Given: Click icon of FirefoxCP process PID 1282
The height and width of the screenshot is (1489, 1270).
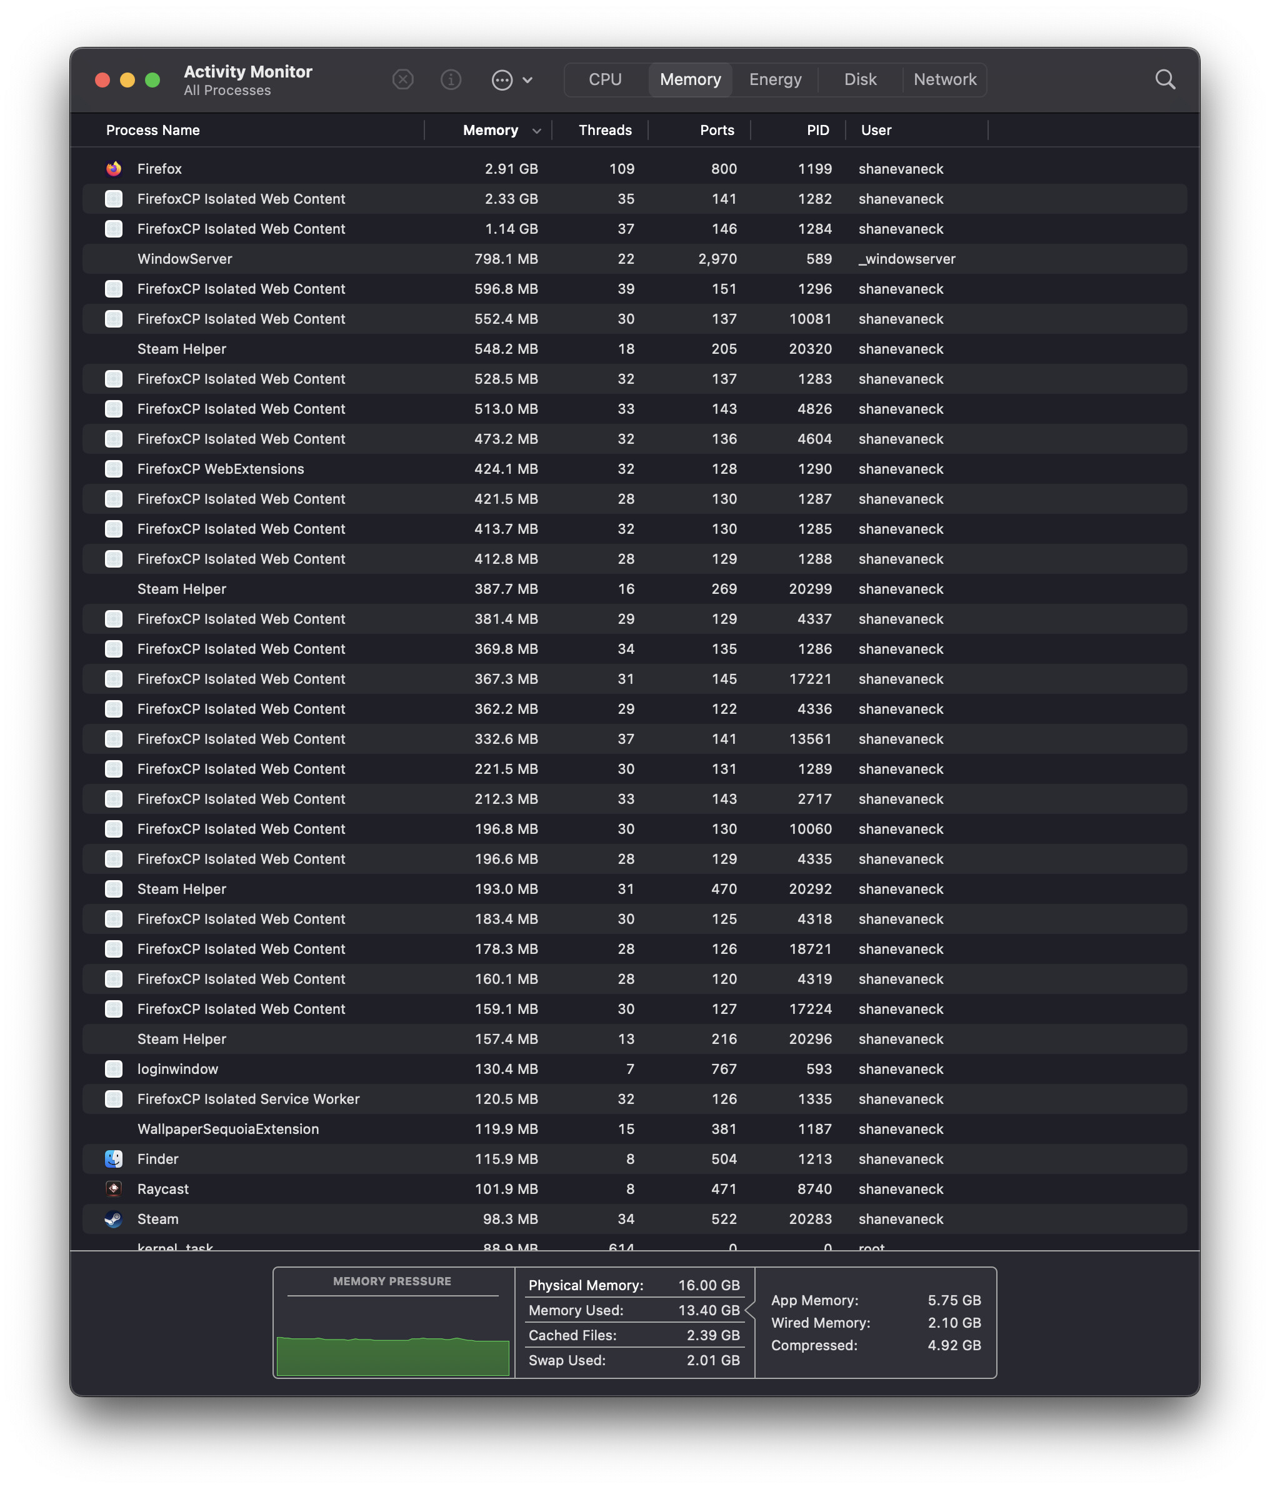Looking at the screenshot, I should (x=114, y=199).
